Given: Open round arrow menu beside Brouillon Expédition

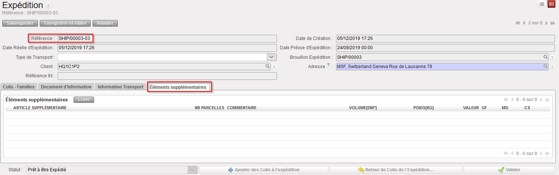Looking at the screenshot, I should click(552, 57).
